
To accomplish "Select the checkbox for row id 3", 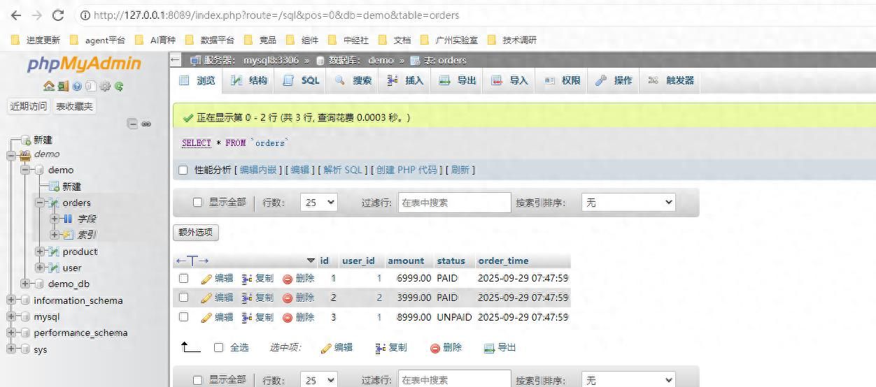I will point(183,317).
